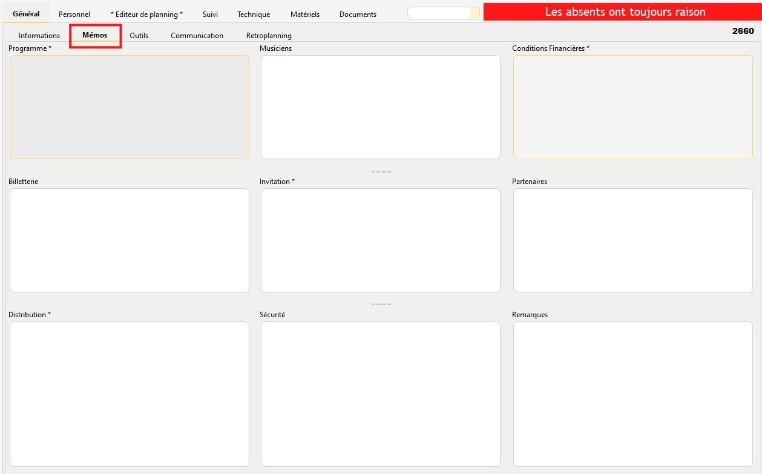This screenshot has width=762, height=474.
Task: Open the Technique tab
Action: tap(254, 14)
